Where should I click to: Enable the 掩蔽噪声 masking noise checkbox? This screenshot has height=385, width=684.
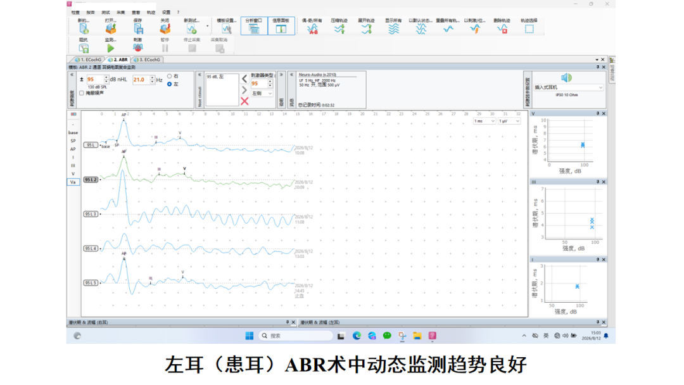[x=82, y=93]
